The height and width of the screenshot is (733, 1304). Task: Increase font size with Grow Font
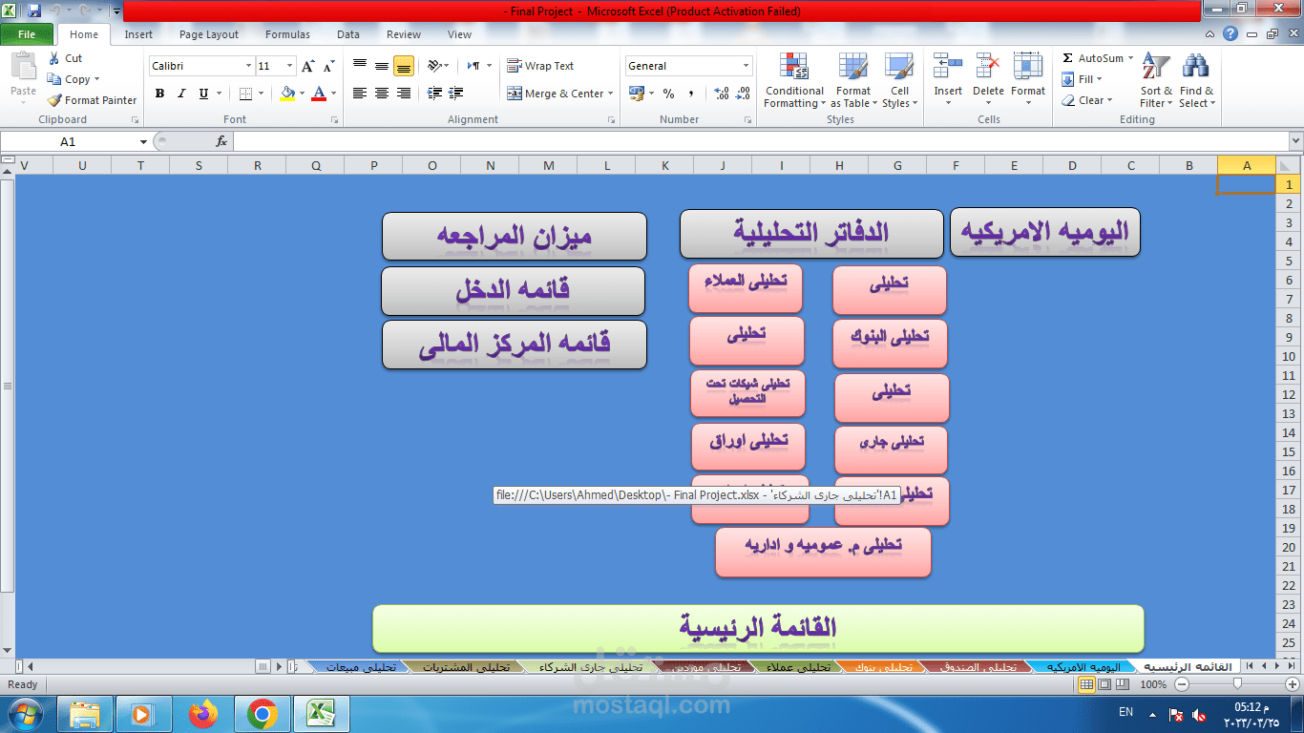pyautogui.click(x=307, y=66)
